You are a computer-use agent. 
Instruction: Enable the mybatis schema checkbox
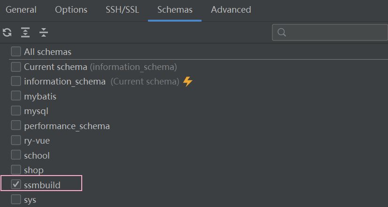(x=16, y=96)
